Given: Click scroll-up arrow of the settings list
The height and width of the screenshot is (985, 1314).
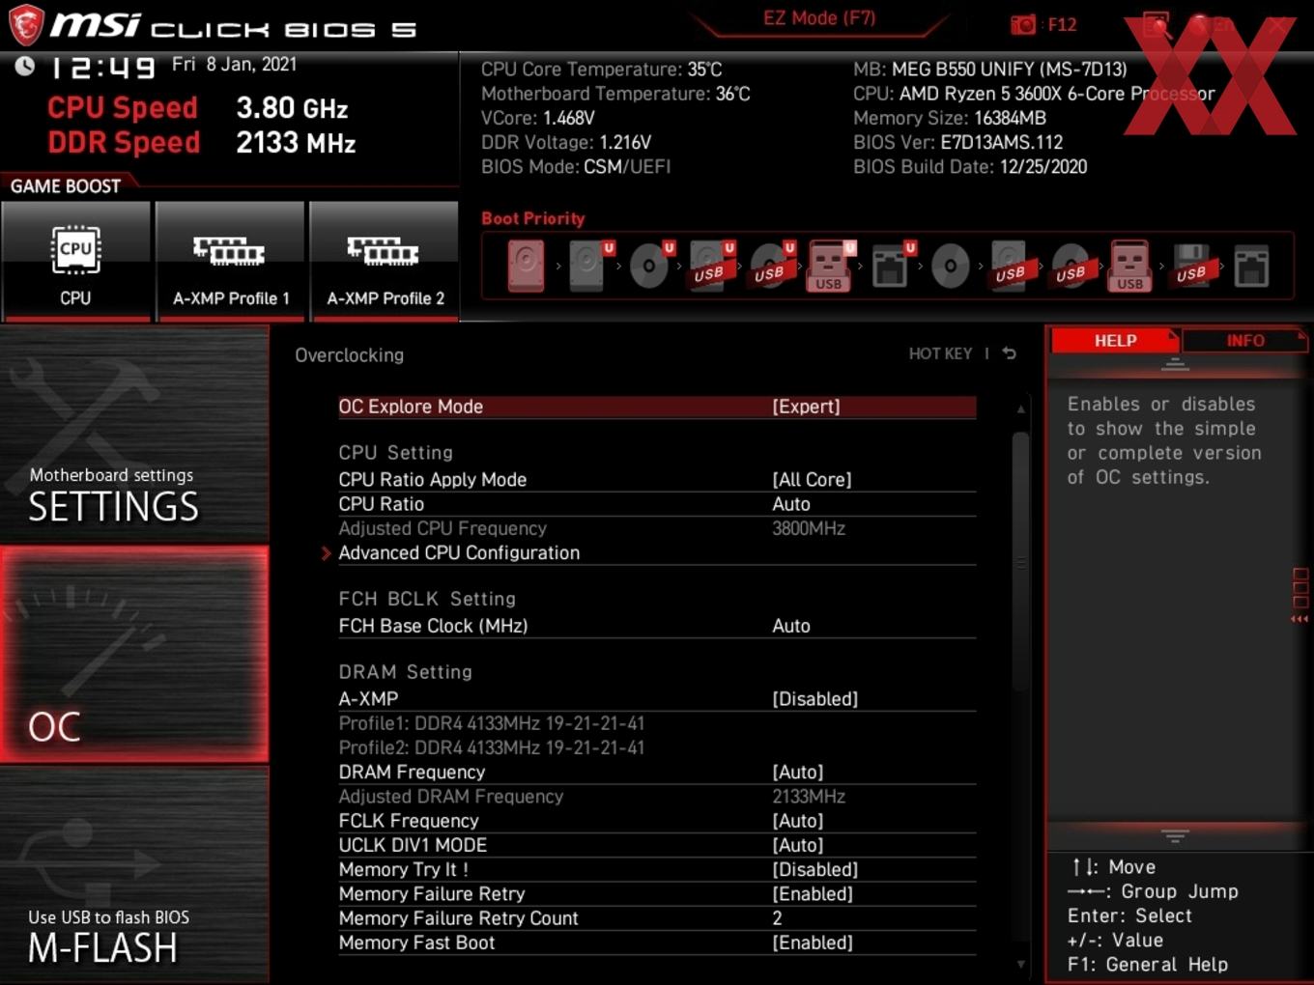Looking at the screenshot, I should 1021,409.
